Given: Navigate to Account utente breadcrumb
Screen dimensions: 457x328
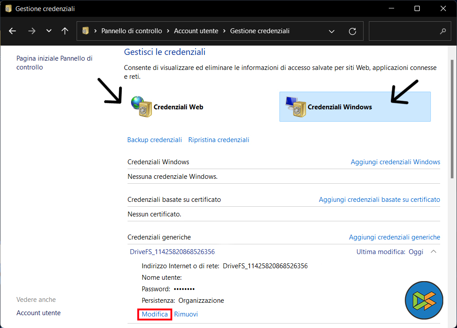Looking at the screenshot, I should click(196, 31).
